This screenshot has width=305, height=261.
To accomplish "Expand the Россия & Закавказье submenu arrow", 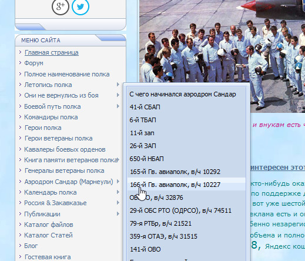I will click(118, 203).
